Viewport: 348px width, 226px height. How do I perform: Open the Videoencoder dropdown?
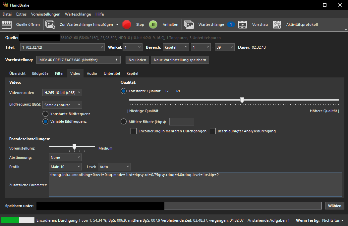click(62, 93)
